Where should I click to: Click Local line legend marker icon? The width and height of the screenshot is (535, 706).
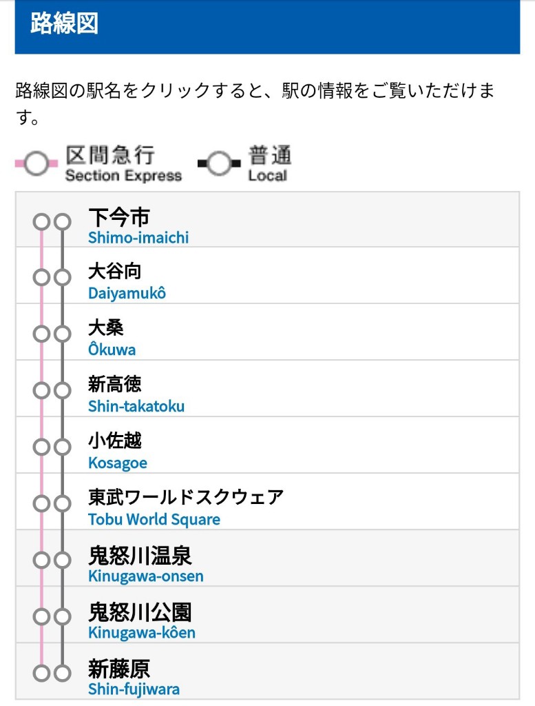click(x=219, y=163)
